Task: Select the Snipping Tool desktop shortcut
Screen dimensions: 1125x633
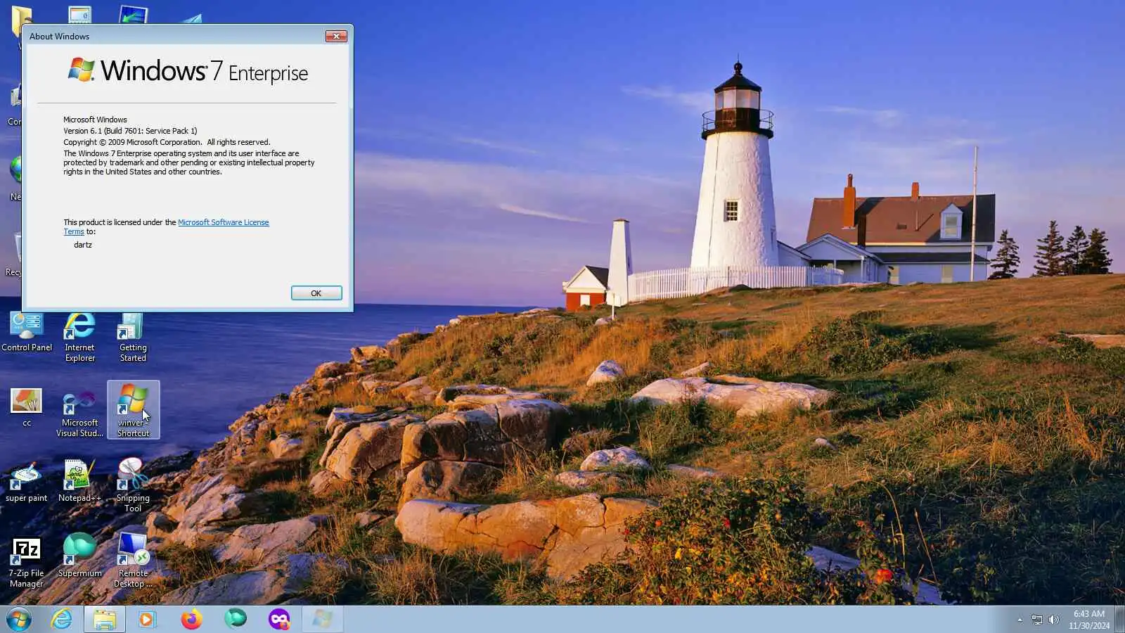Action: 133,485
